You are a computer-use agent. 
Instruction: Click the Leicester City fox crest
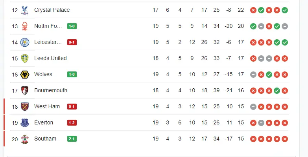[x=25, y=42]
